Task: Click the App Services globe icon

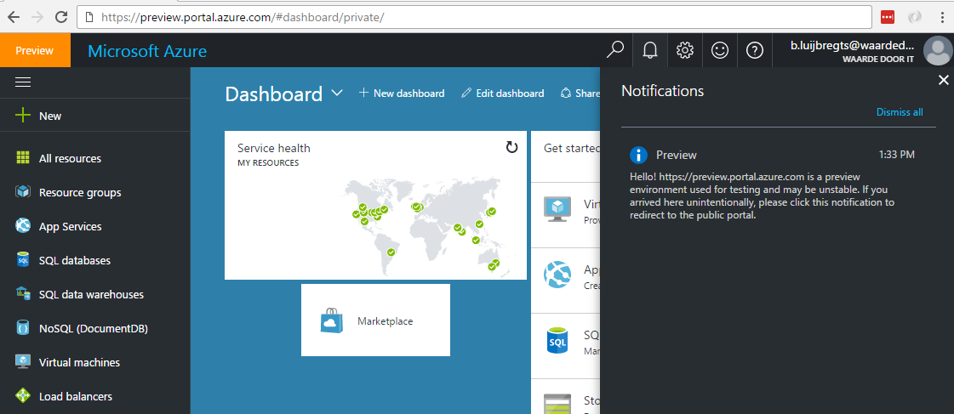Action: [23, 226]
